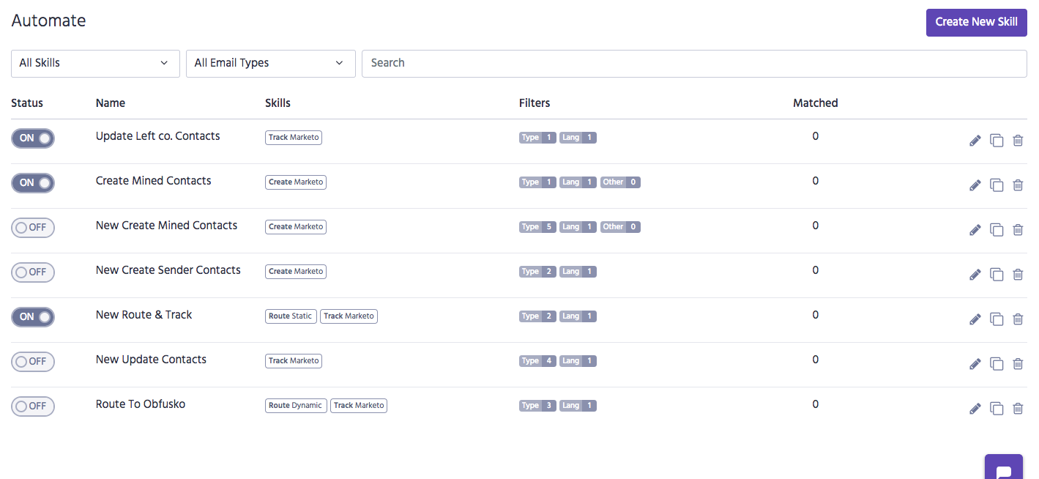Duplicate the Route To Obfusko skill
Screen dimensions: 1039x479
tap(997, 409)
